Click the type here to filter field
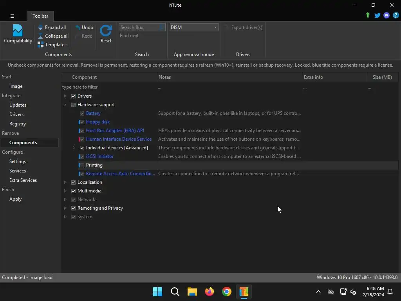 109,87
